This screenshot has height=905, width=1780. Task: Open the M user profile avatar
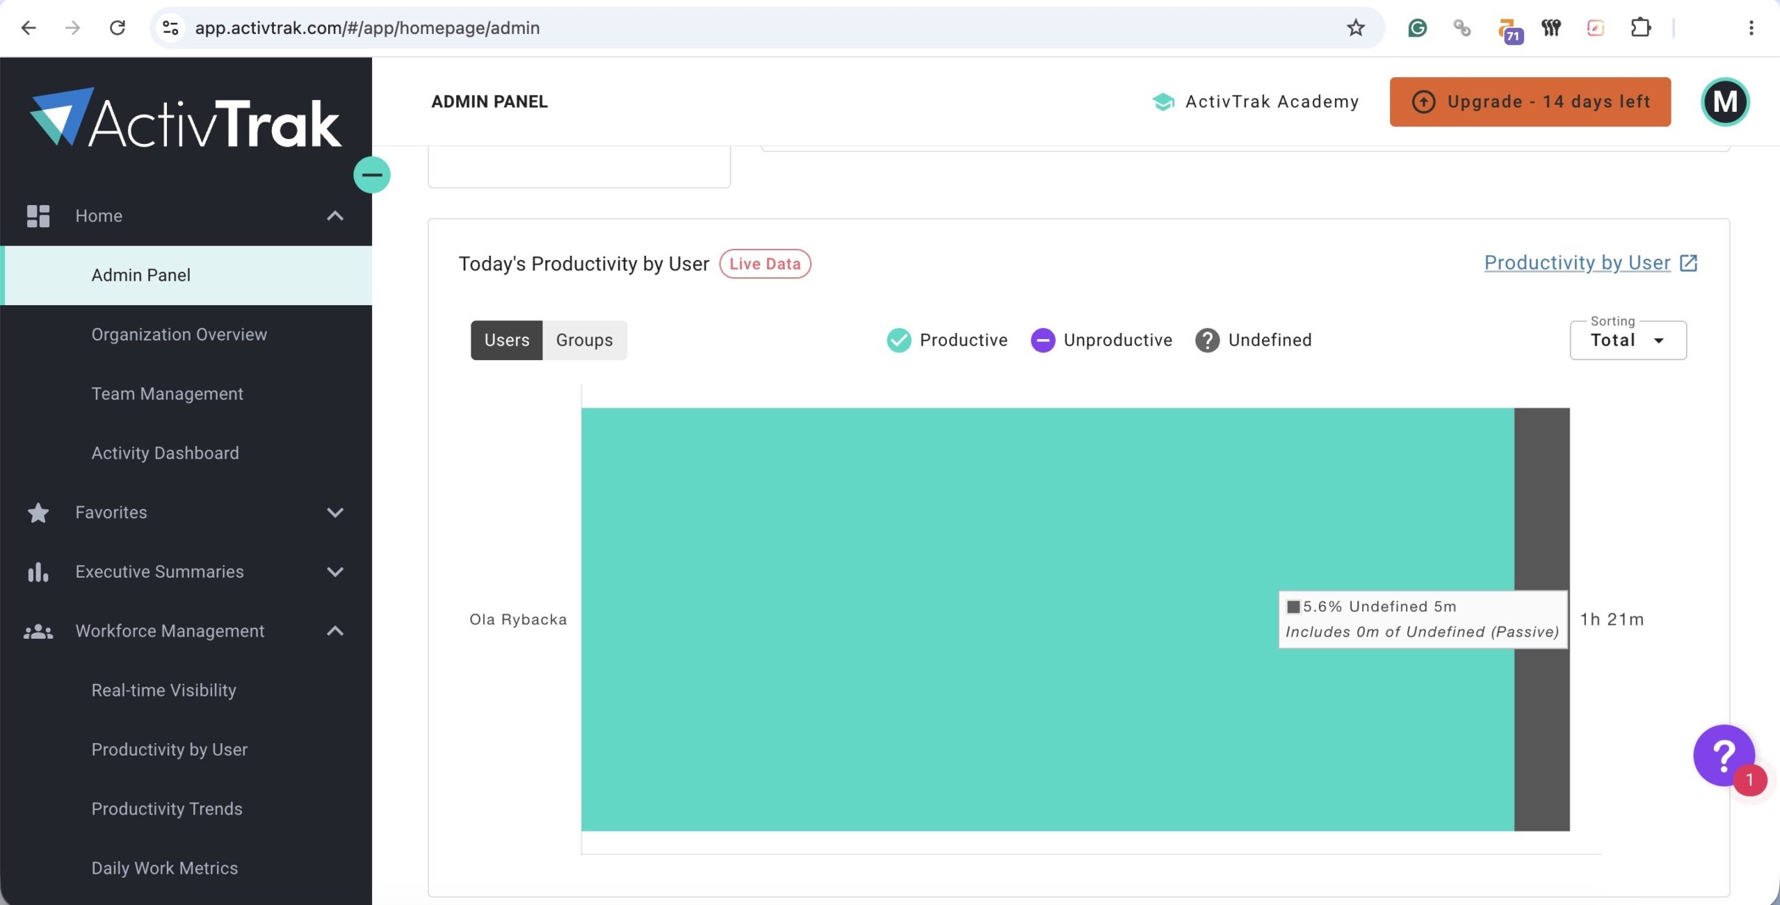(x=1725, y=101)
